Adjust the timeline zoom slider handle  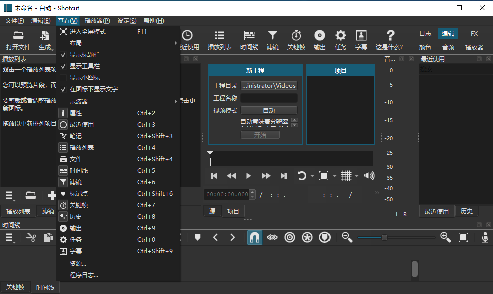(x=384, y=237)
